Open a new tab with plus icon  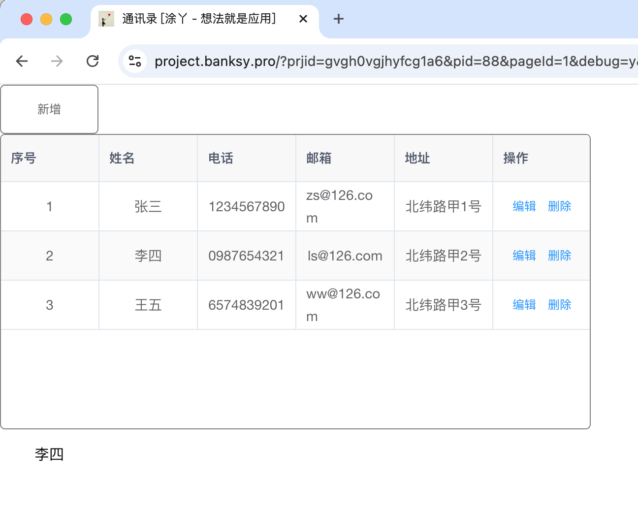339,19
